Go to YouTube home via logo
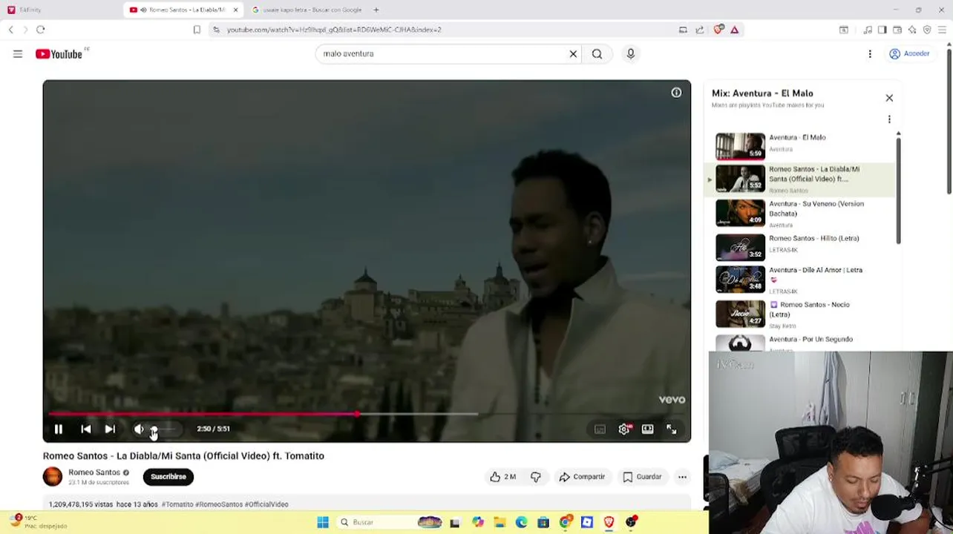 [59, 54]
